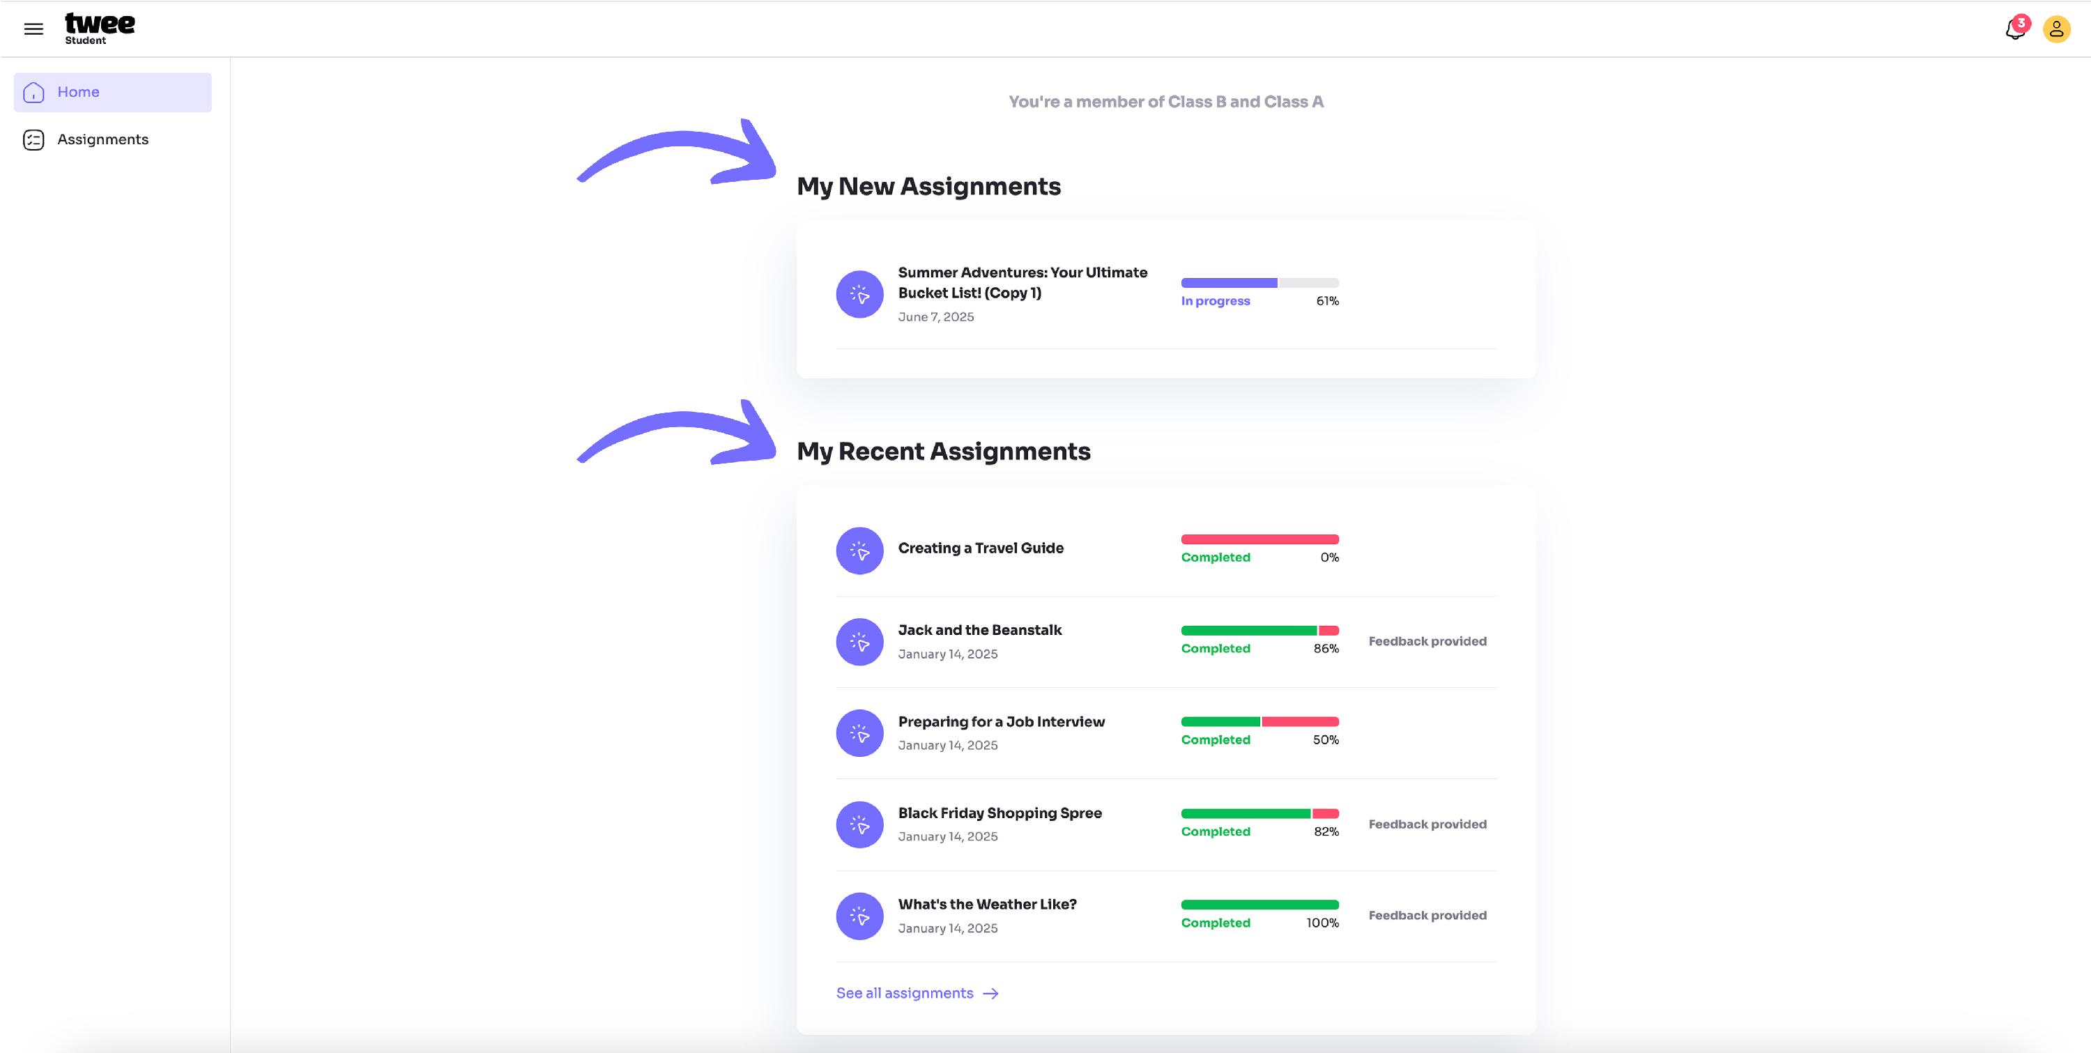Click the 82% score on Black Friday assignment
The height and width of the screenshot is (1053, 2091).
[1326, 831]
